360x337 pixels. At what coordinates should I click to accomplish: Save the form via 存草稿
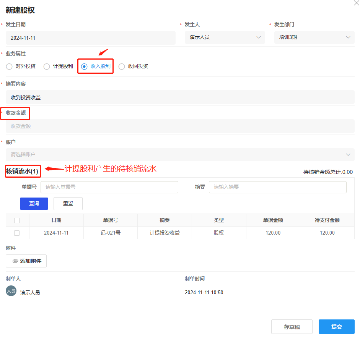(292, 327)
